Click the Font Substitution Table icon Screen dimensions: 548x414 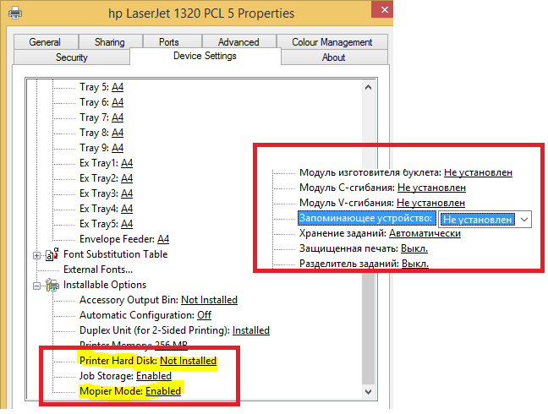pos(52,254)
